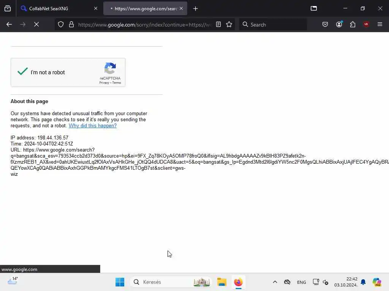Go back to previous page
Screen dimensions: 389x291
click(x=9, y=24)
